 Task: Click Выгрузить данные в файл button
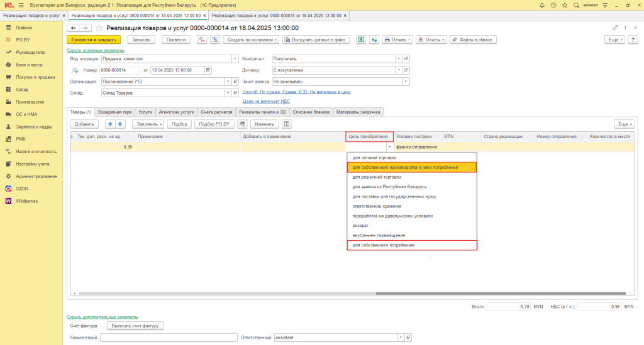pos(316,40)
